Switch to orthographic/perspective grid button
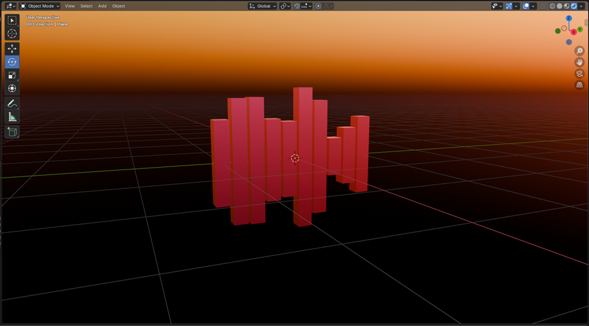 click(580, 85)
